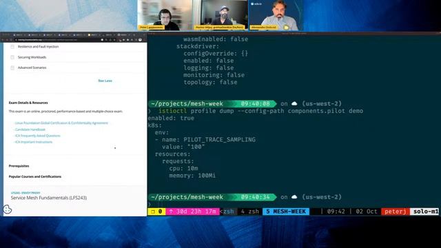Open Service Mesh Fundamentals (LFS243) course
Image resolution: width=441 pixels, height=248 pixels.
(49, 198)
